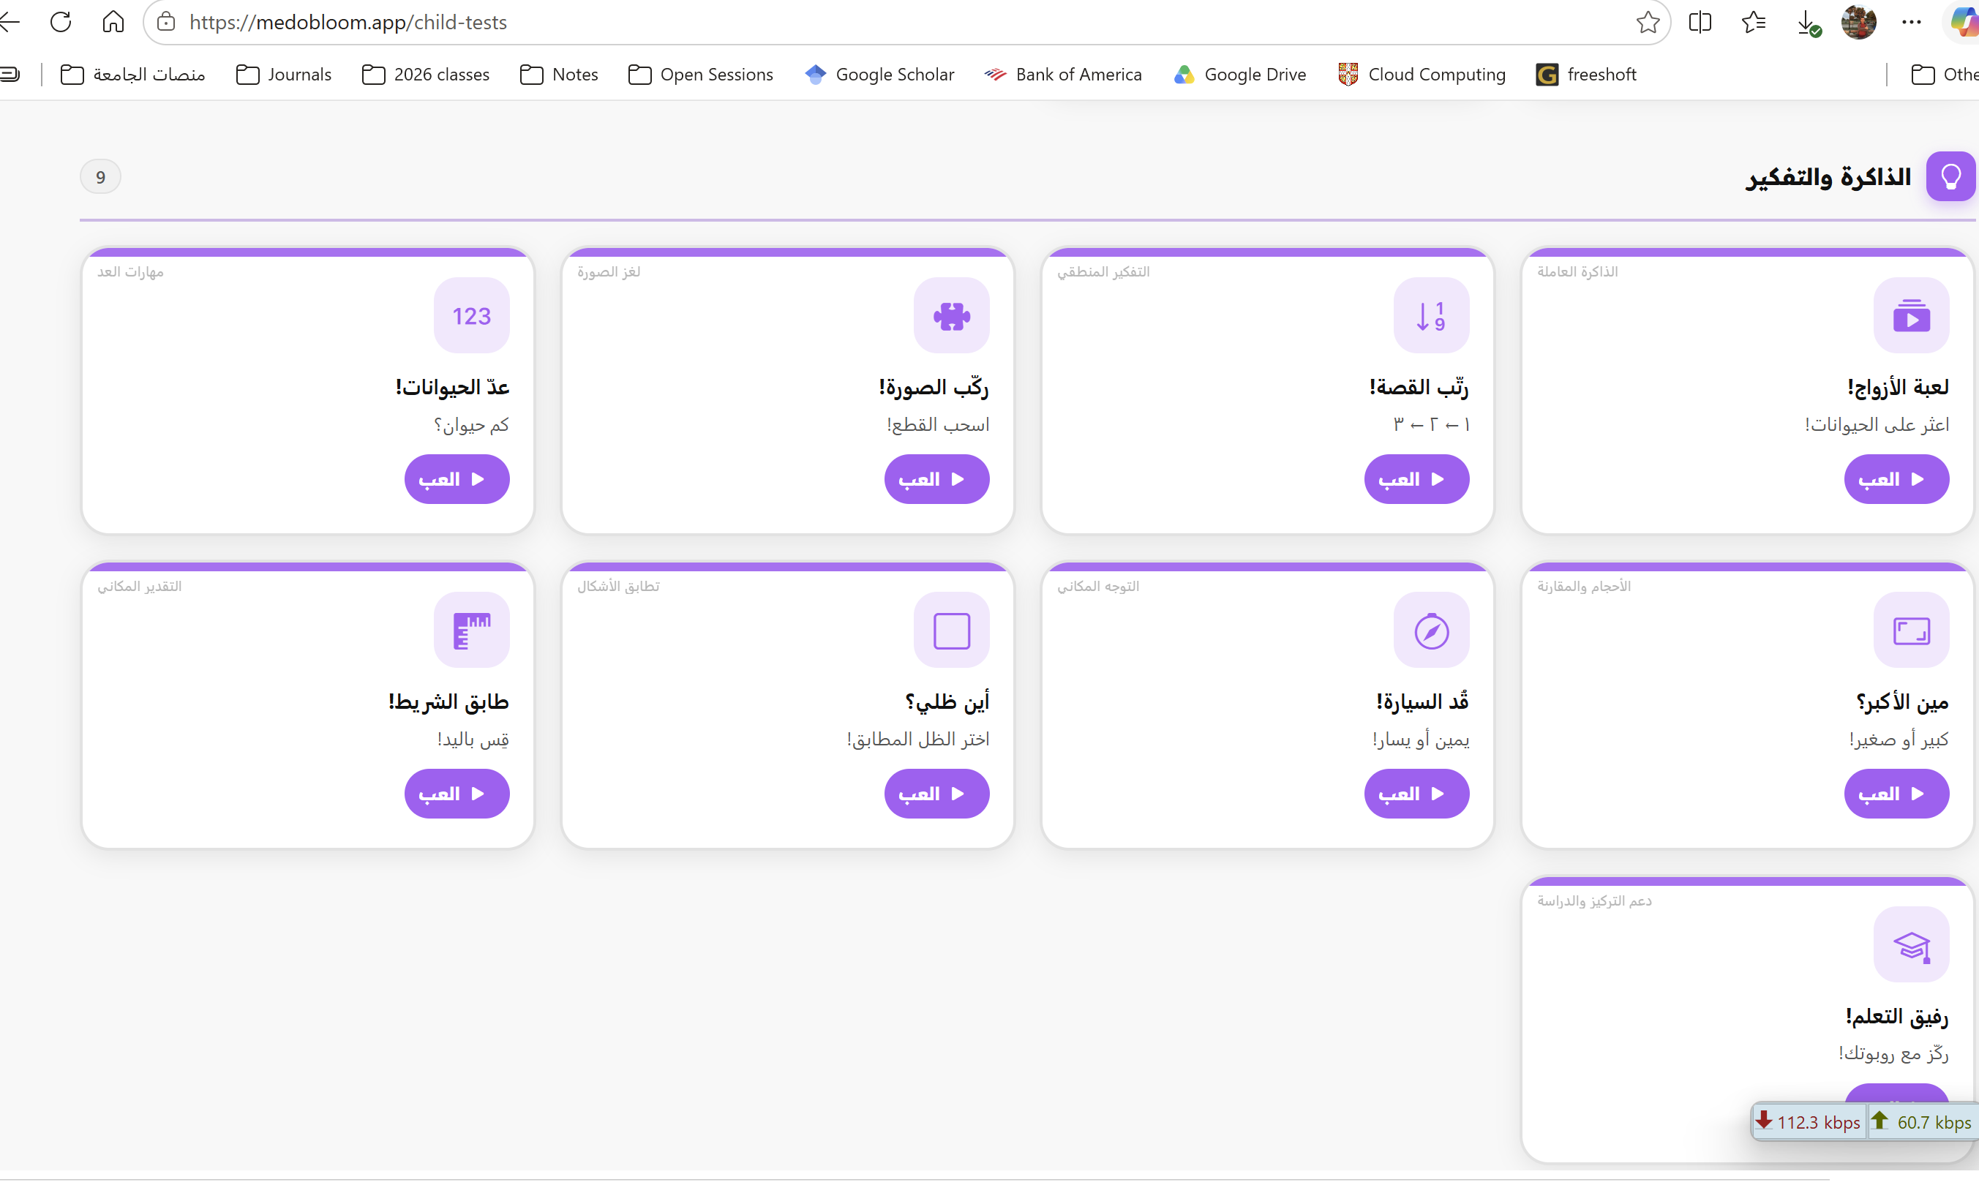Open the Google Scholar bookmark
Image resolution: width=1979 pixels, height=1185 pixels.
click(x=879, y=75)
